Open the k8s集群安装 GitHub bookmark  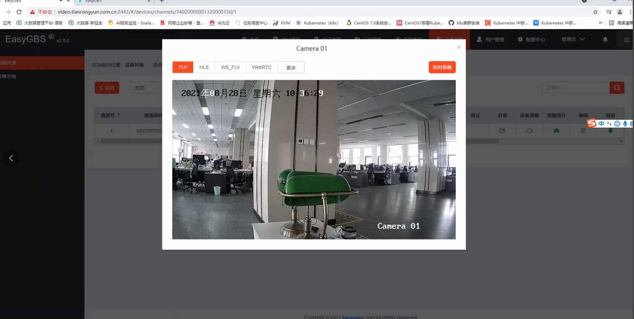click(x=464, y=23)
